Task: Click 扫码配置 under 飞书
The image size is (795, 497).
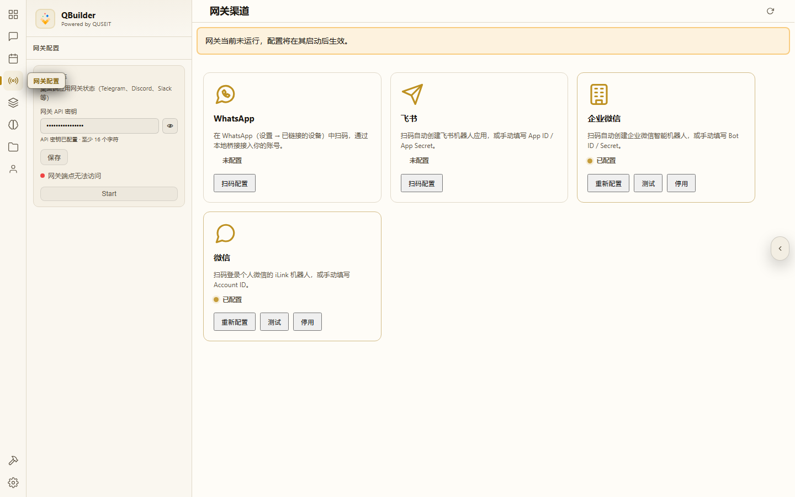Action: [x=422, y=183]
